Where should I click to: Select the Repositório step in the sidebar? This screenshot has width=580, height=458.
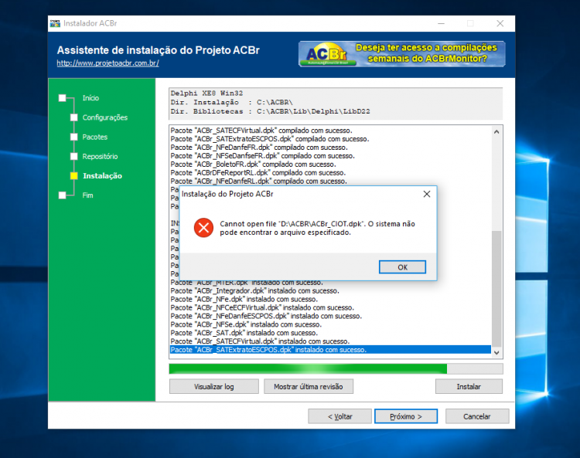tap(100, 157)
